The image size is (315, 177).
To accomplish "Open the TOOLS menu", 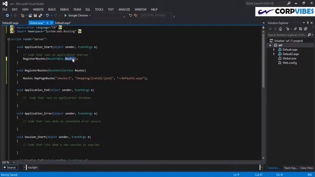I will [99, 9].
